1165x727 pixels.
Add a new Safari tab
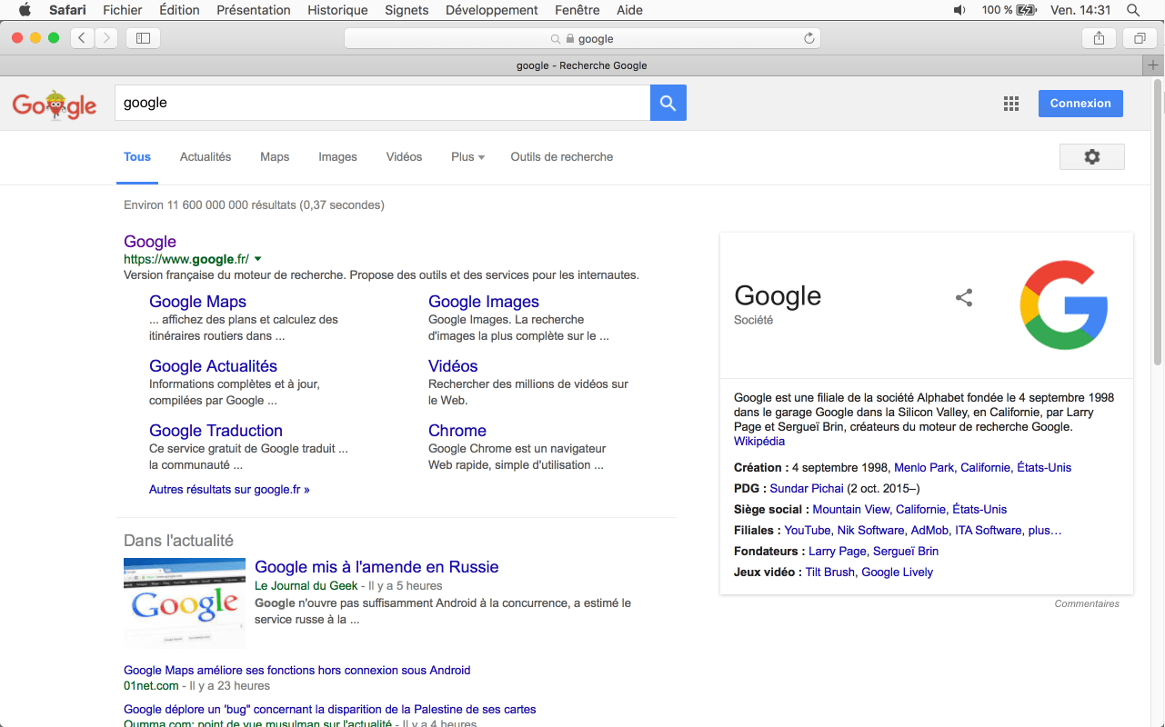pos(1153,65)
